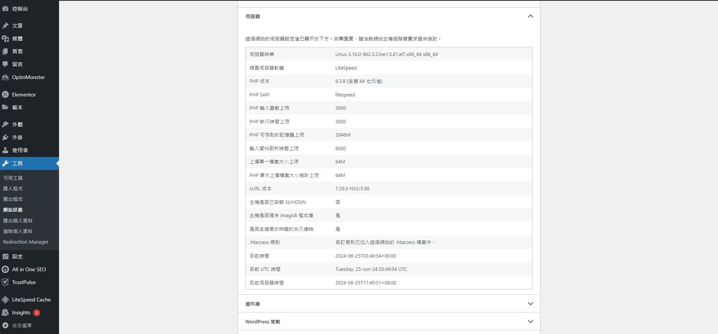Viewport: 718px width, 334px height.
Task: Go to Redirection Manager
Action: (x=26, y=242)
